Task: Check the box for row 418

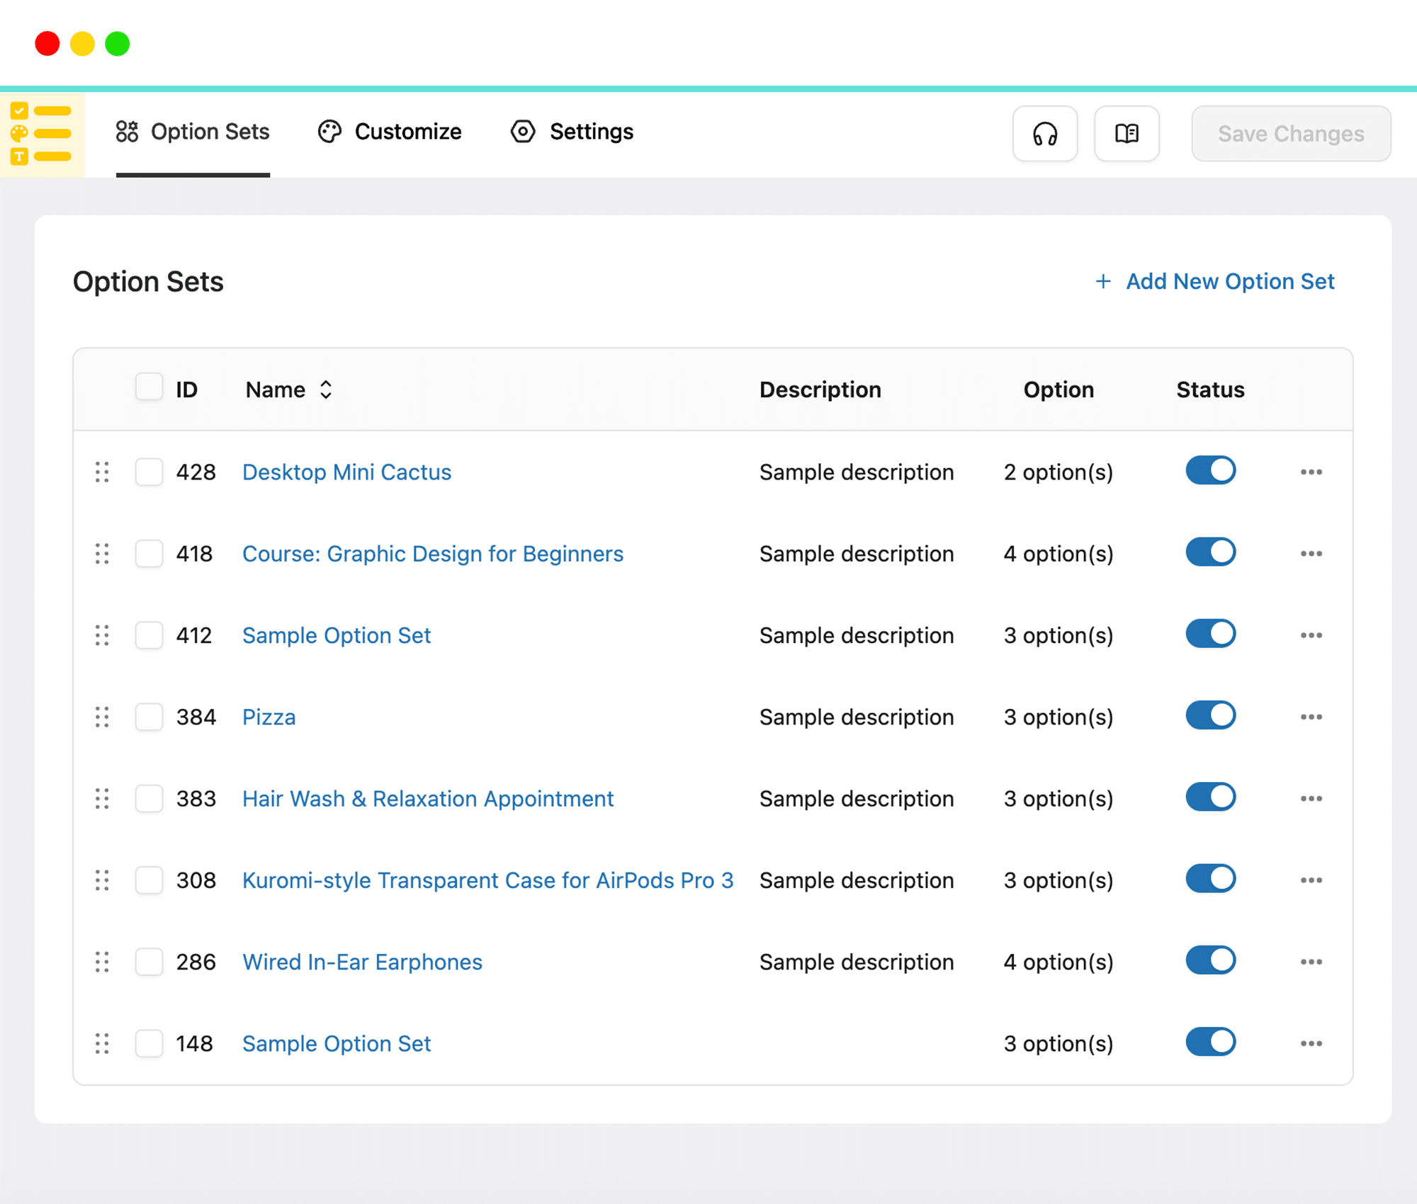Action: click(149, 554)
